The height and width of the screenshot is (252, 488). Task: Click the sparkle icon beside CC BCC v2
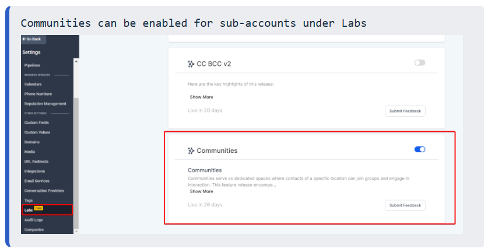(191, 64)
